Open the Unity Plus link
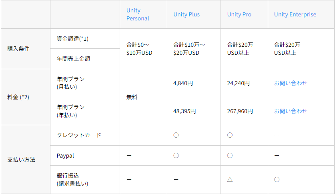The image size is (335, 194). [x=187, y=14]
